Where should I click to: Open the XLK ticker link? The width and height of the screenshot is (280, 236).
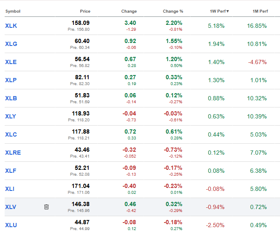(x=11, y=26)
